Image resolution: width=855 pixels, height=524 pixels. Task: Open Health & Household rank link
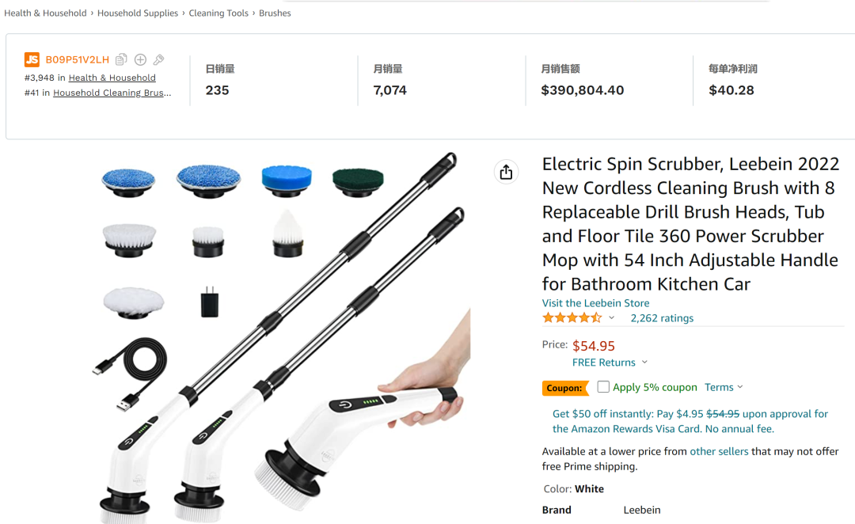112,78
